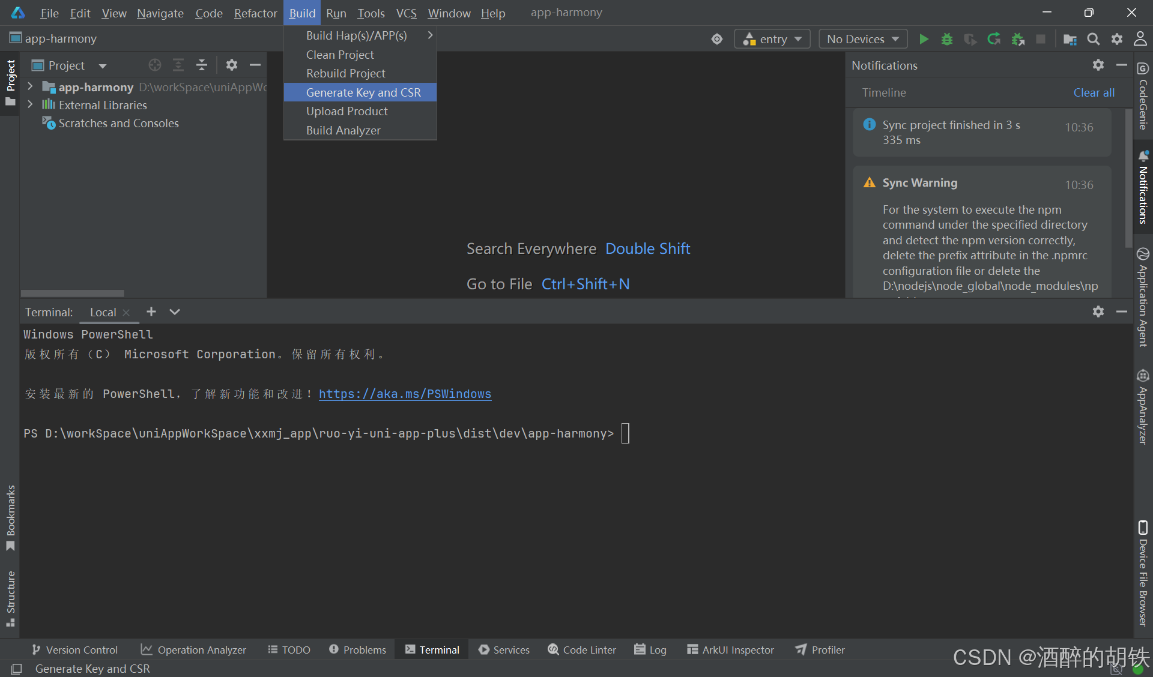
Task: Click the Debug bug icon
Action: coord(947,40)
